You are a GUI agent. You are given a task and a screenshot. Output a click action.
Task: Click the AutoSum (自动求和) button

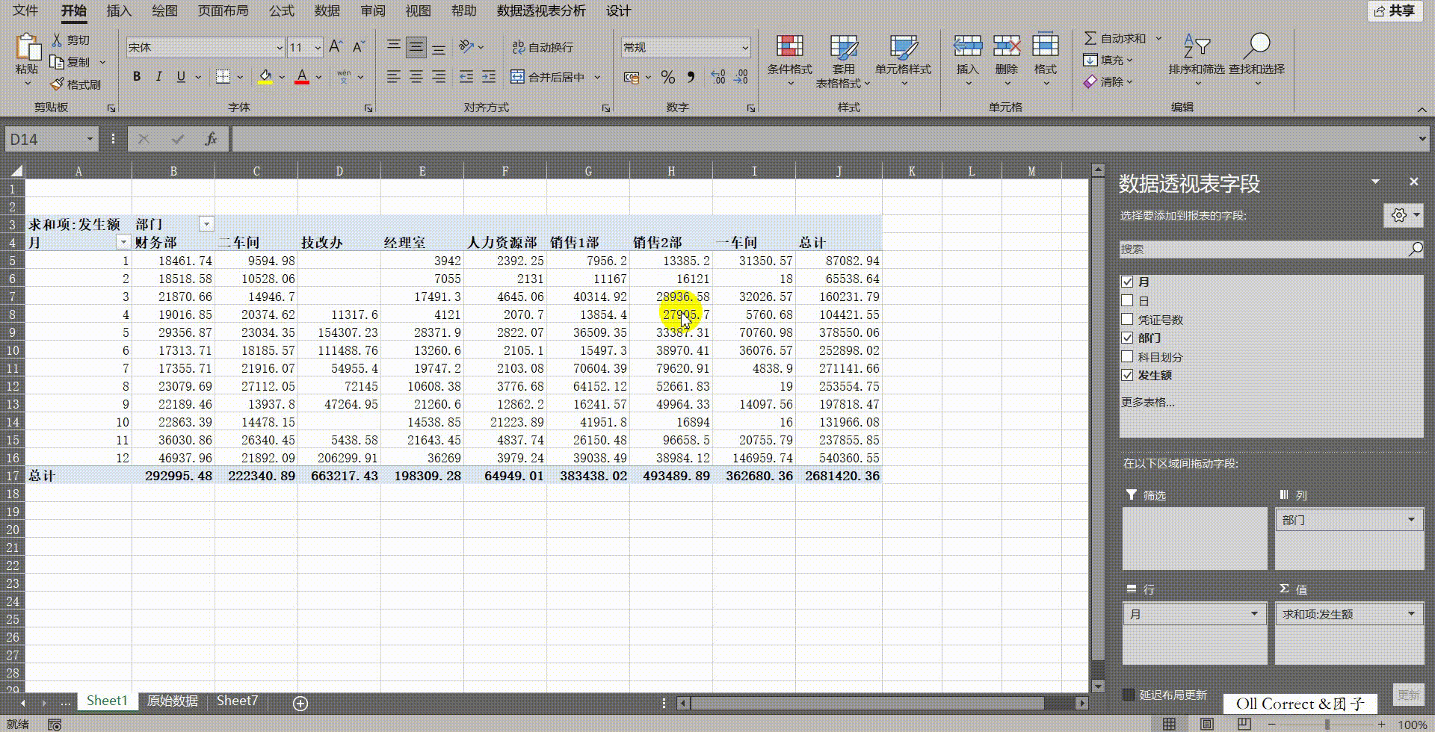pyautogui.click(x=1117, y=38)
